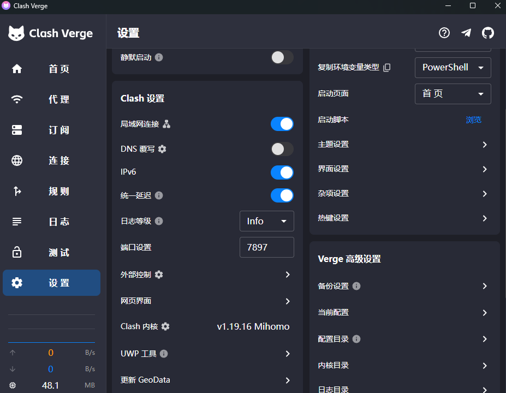Expand the 界面设置 row
The image size is (506, 393).
coord(404,169)
